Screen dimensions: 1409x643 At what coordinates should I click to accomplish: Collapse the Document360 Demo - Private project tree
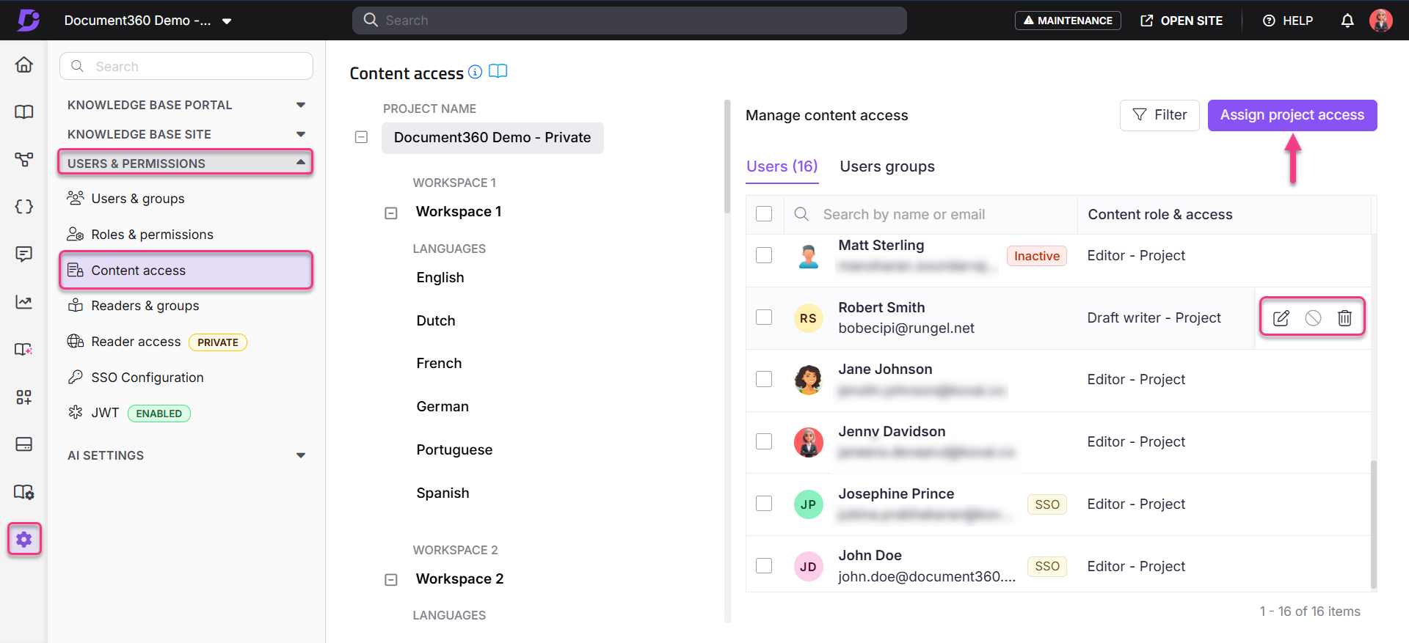(361, 137)
